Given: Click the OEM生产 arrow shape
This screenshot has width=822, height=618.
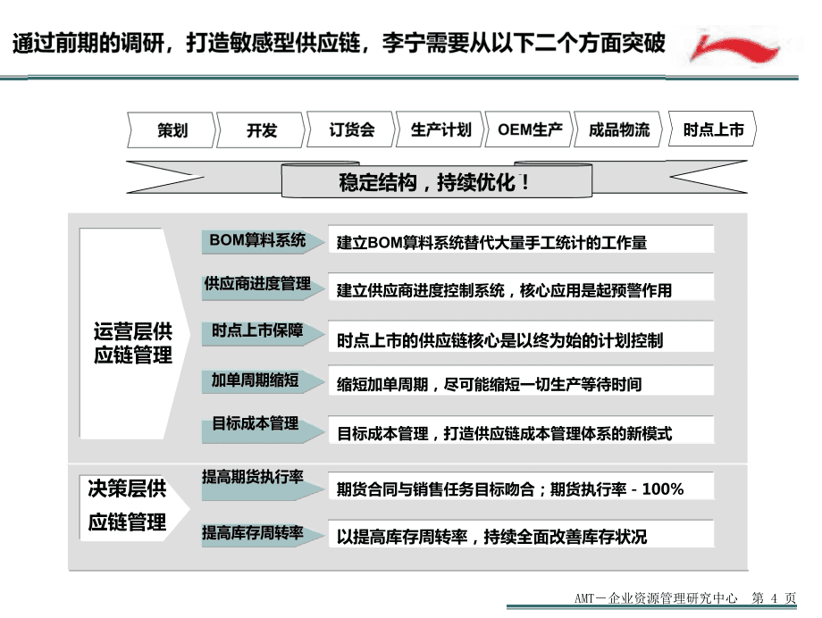Looking at the screenshot, I should tap(529, 129).
